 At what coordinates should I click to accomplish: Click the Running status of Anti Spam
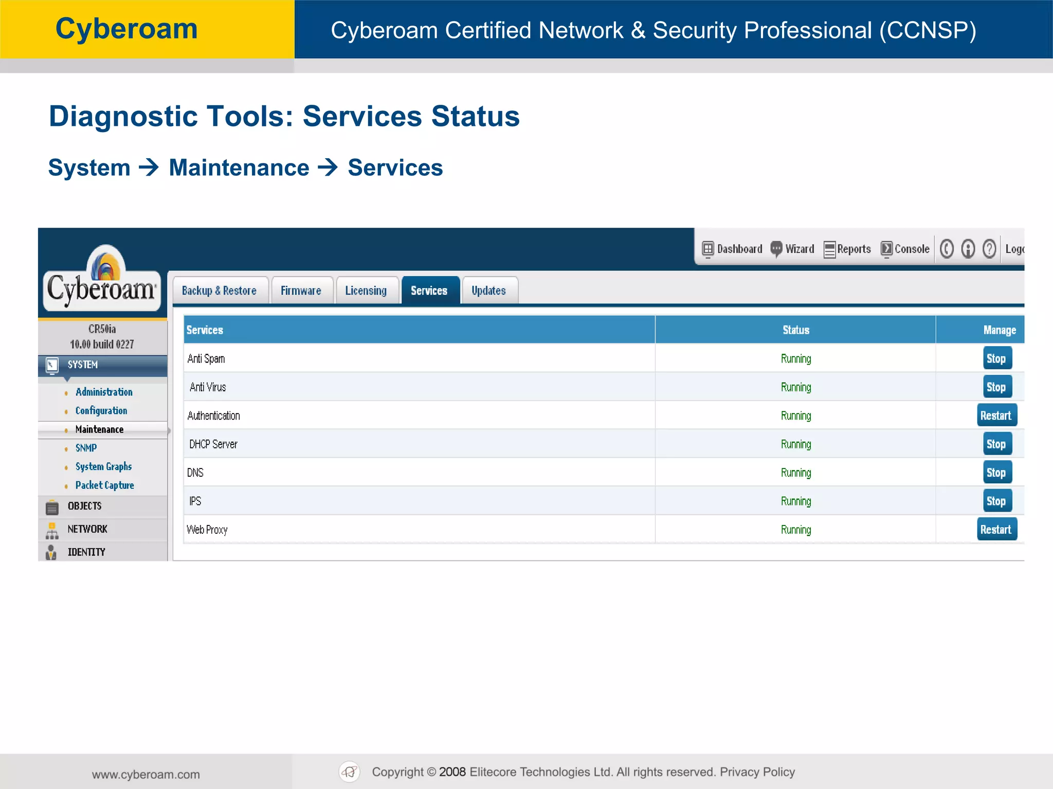[x=796, y=359]
